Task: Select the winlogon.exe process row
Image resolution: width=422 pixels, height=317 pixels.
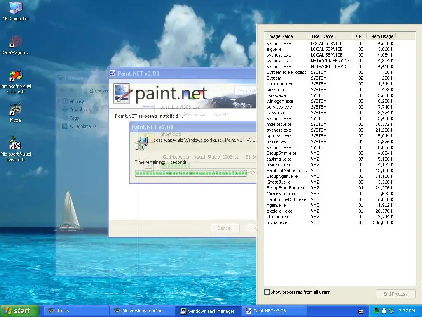Action: pyautogui.click(x=330, y=101)
